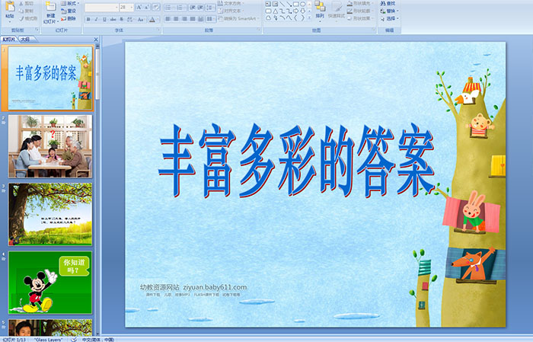The height and width of the screenshot is (342, 533).
Task: Toggle Justify text alignment
Action: [x=193, y=19]
